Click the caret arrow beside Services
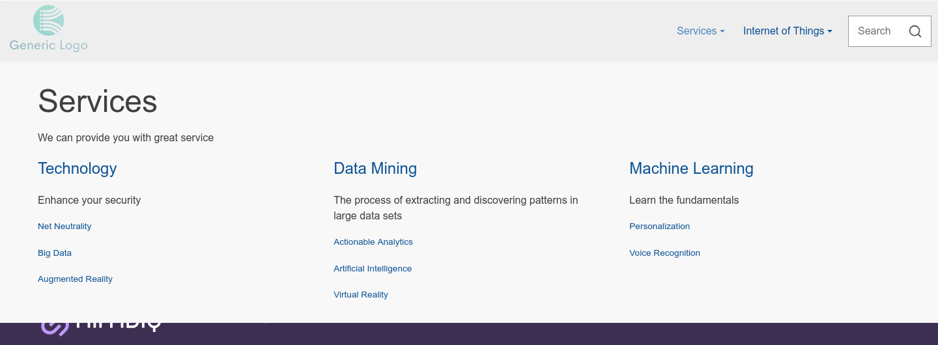Viewport: 938px width, 345px height. coord(722,31)
